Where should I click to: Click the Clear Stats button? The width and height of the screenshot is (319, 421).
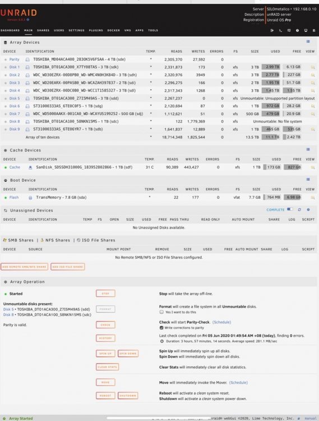107,367
